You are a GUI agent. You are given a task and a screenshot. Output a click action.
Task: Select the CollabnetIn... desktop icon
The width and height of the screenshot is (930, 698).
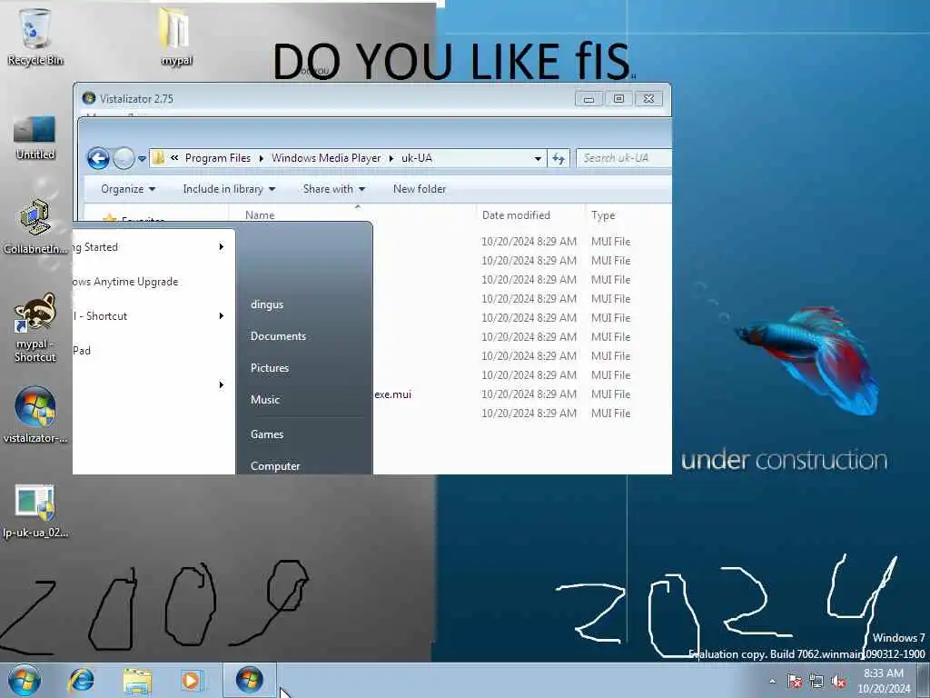click(35, 226)
